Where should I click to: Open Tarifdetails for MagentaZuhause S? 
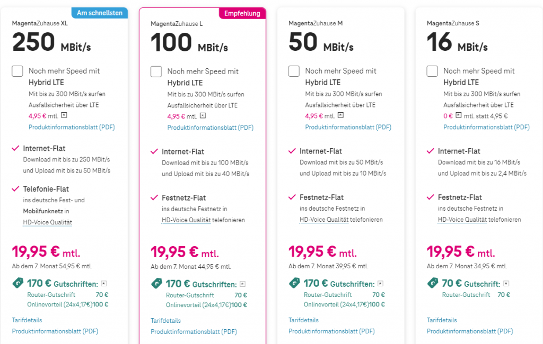[x=442, y=320]
